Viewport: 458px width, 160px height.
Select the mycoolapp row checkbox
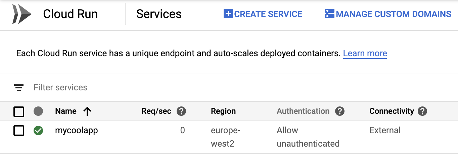[x=19, y=131]
